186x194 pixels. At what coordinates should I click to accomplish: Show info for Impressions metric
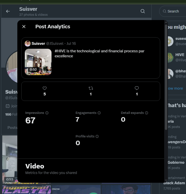[47, 113]
